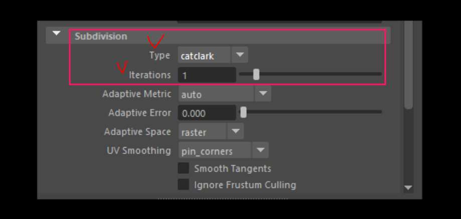Click the scrollbar down arrow
The width and height of the screenshot is (461, 219).
(408, 187)
